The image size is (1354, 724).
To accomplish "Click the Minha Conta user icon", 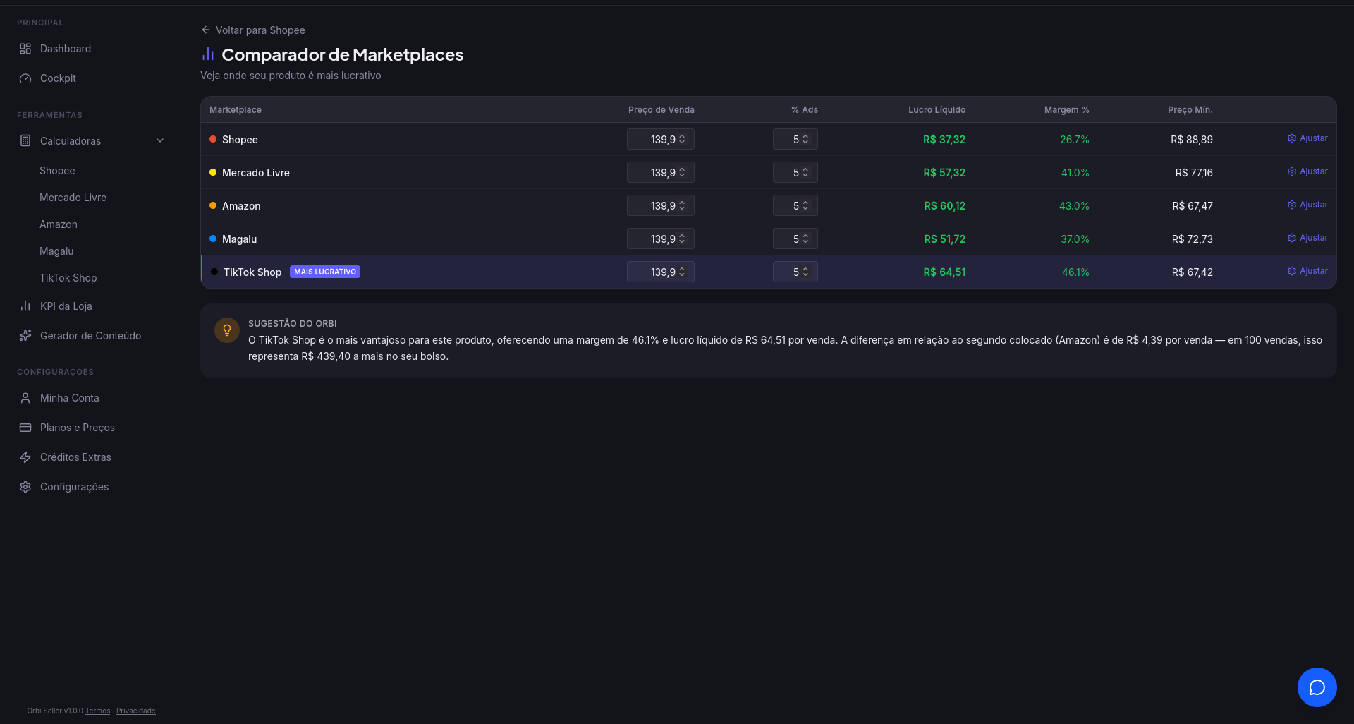I will (x=25, y=398).
